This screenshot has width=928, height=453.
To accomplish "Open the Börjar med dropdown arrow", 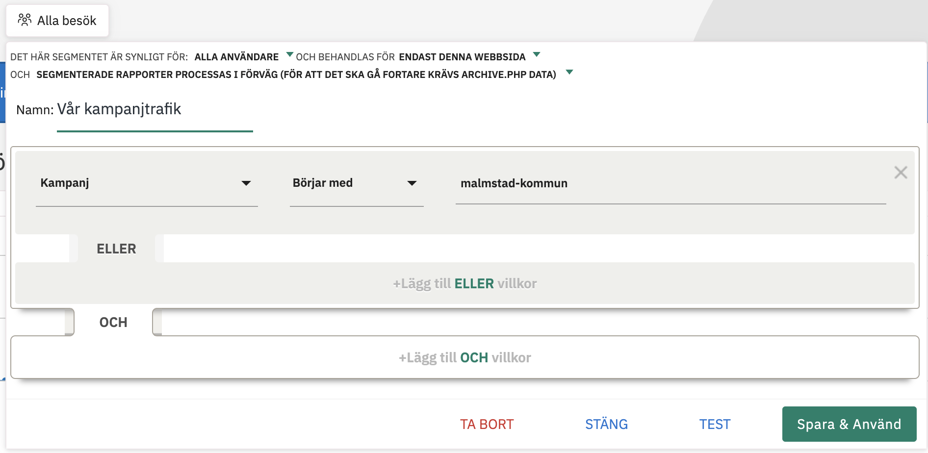I will click(x=412, y=184).
